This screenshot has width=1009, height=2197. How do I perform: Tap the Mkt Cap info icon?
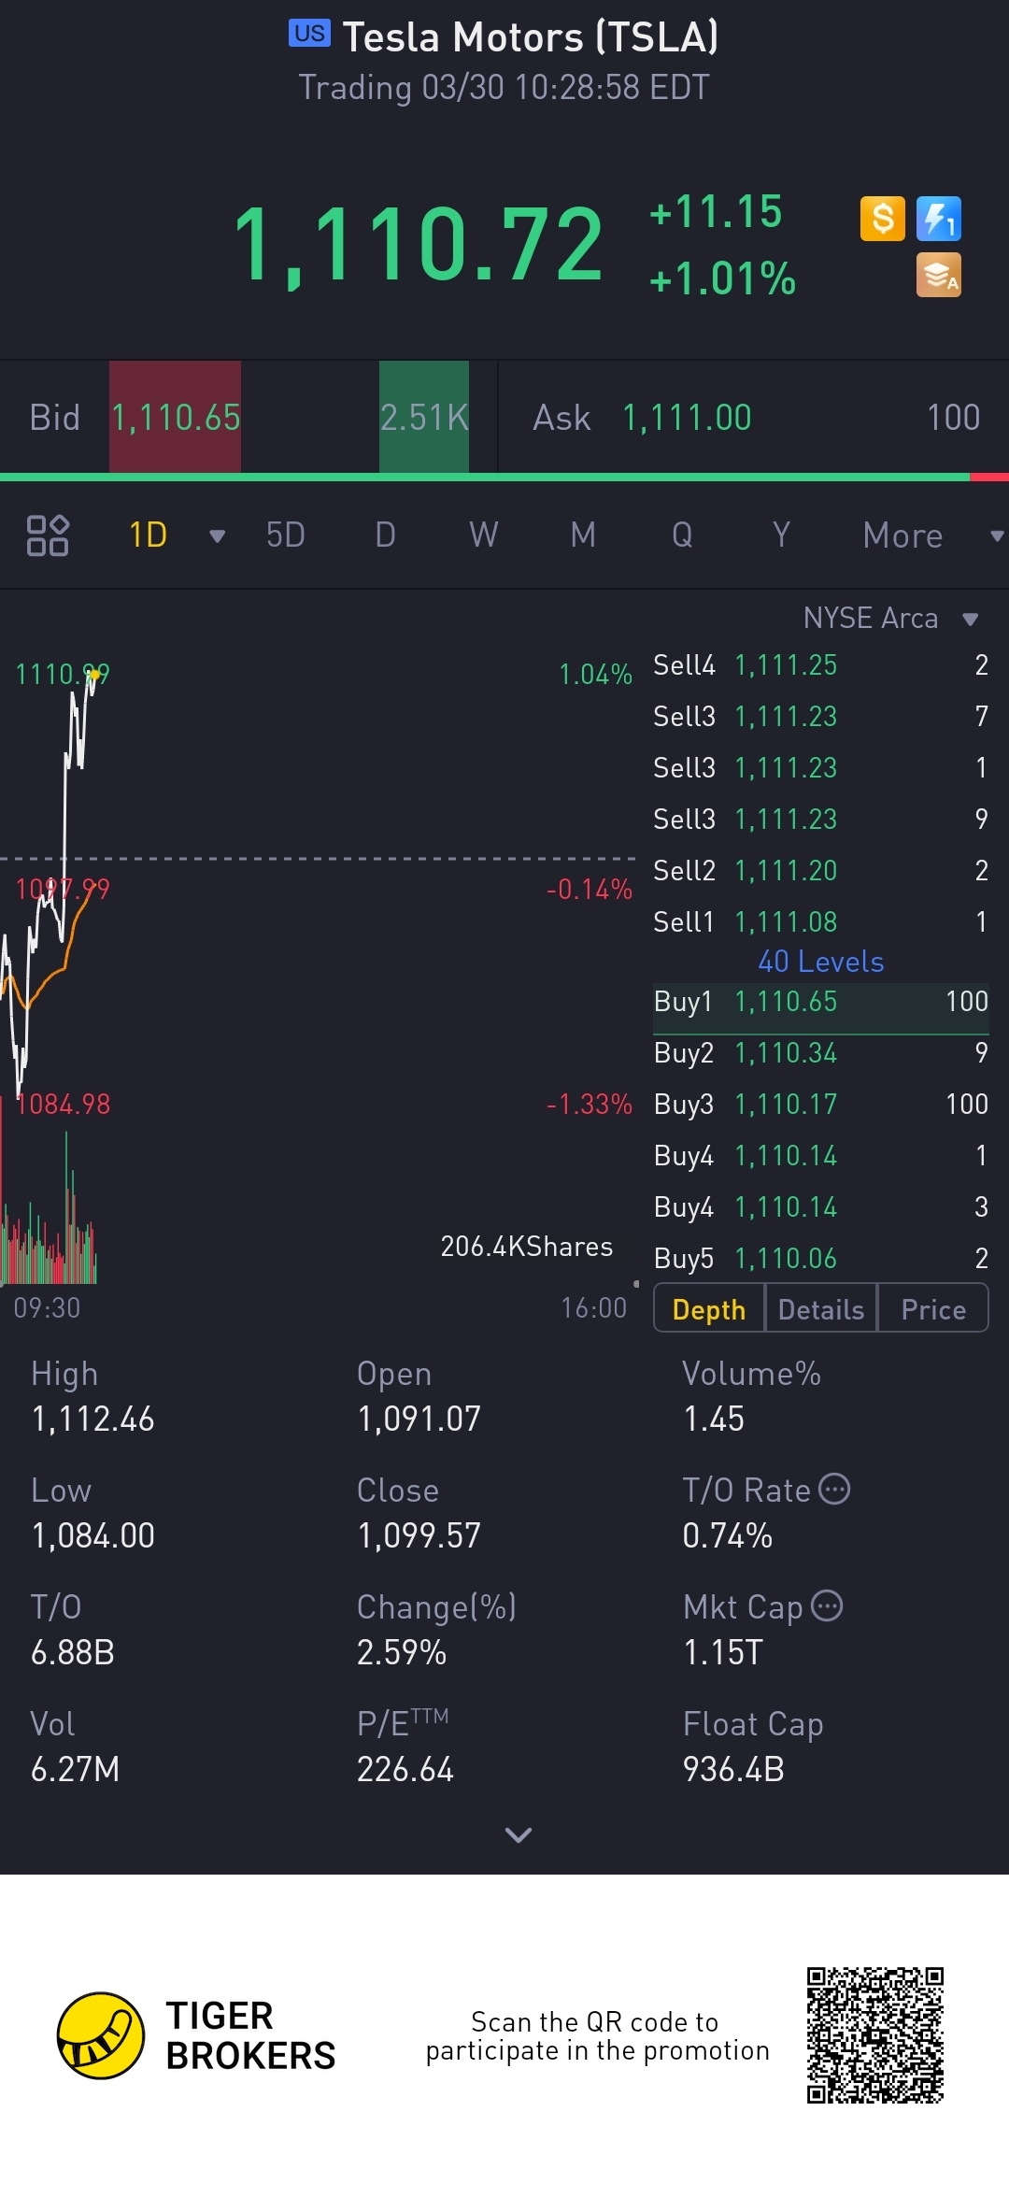827,1605
